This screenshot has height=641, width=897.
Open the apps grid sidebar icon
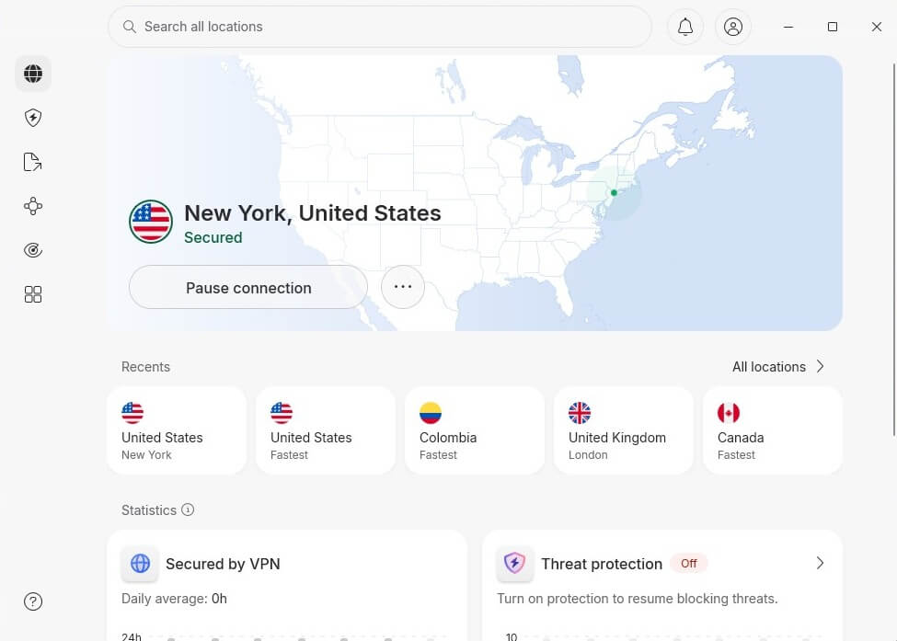[x=33, y=294]
